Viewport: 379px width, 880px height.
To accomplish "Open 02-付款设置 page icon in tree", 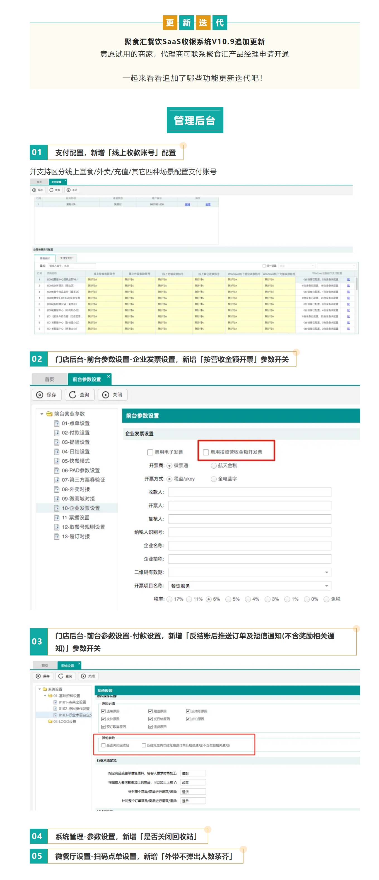I will (57, 433).
